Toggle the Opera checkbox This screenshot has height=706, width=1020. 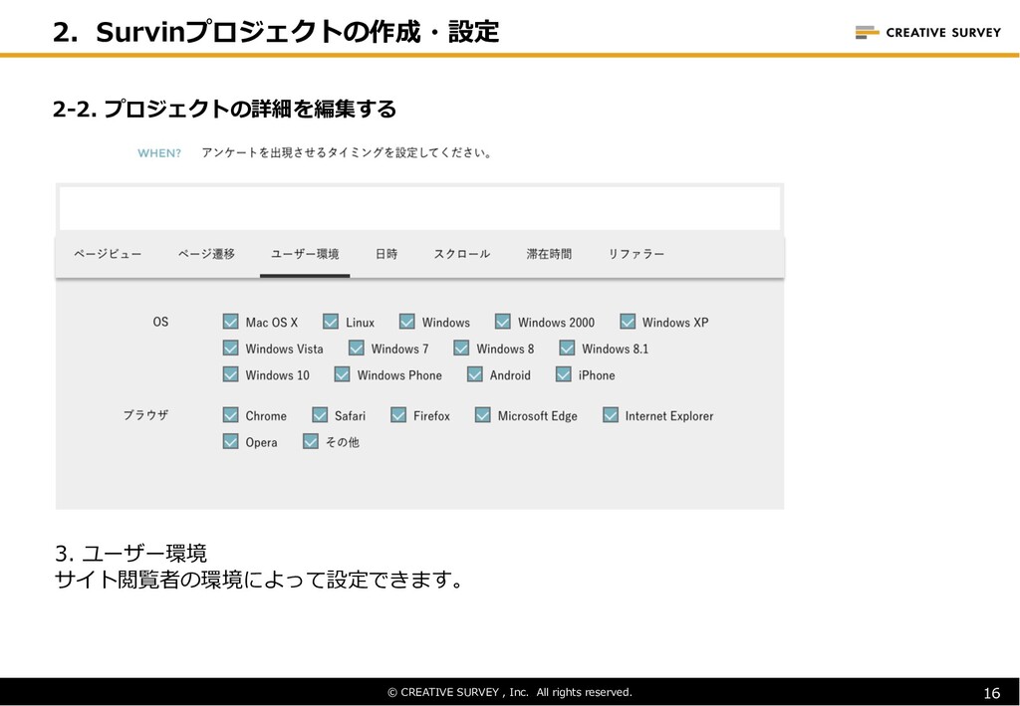click(x=230, y=442)
